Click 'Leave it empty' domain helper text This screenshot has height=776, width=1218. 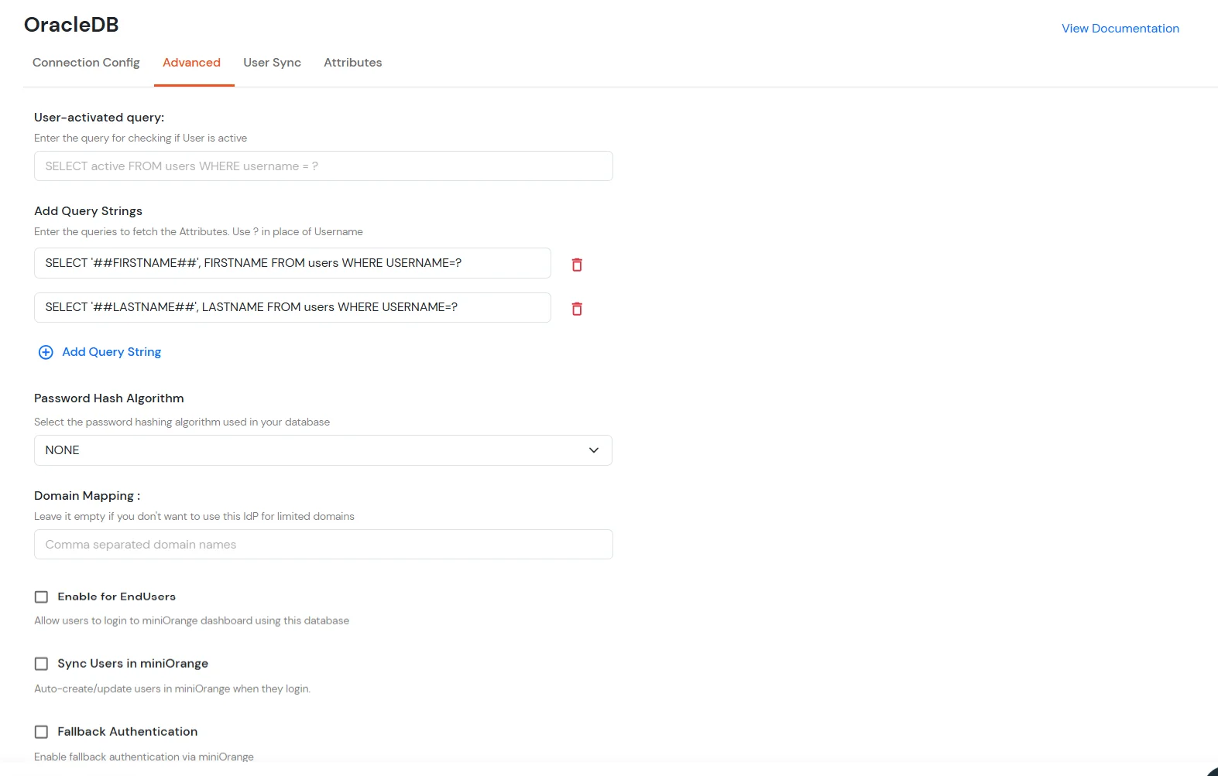tap(194, 517)
